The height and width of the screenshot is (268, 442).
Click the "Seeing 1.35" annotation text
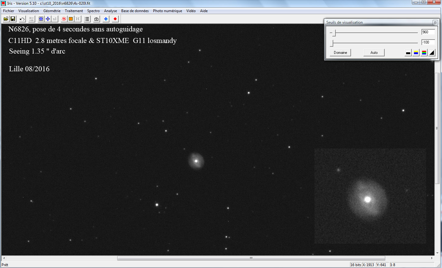pyautogui.click(x=37, y=51)
